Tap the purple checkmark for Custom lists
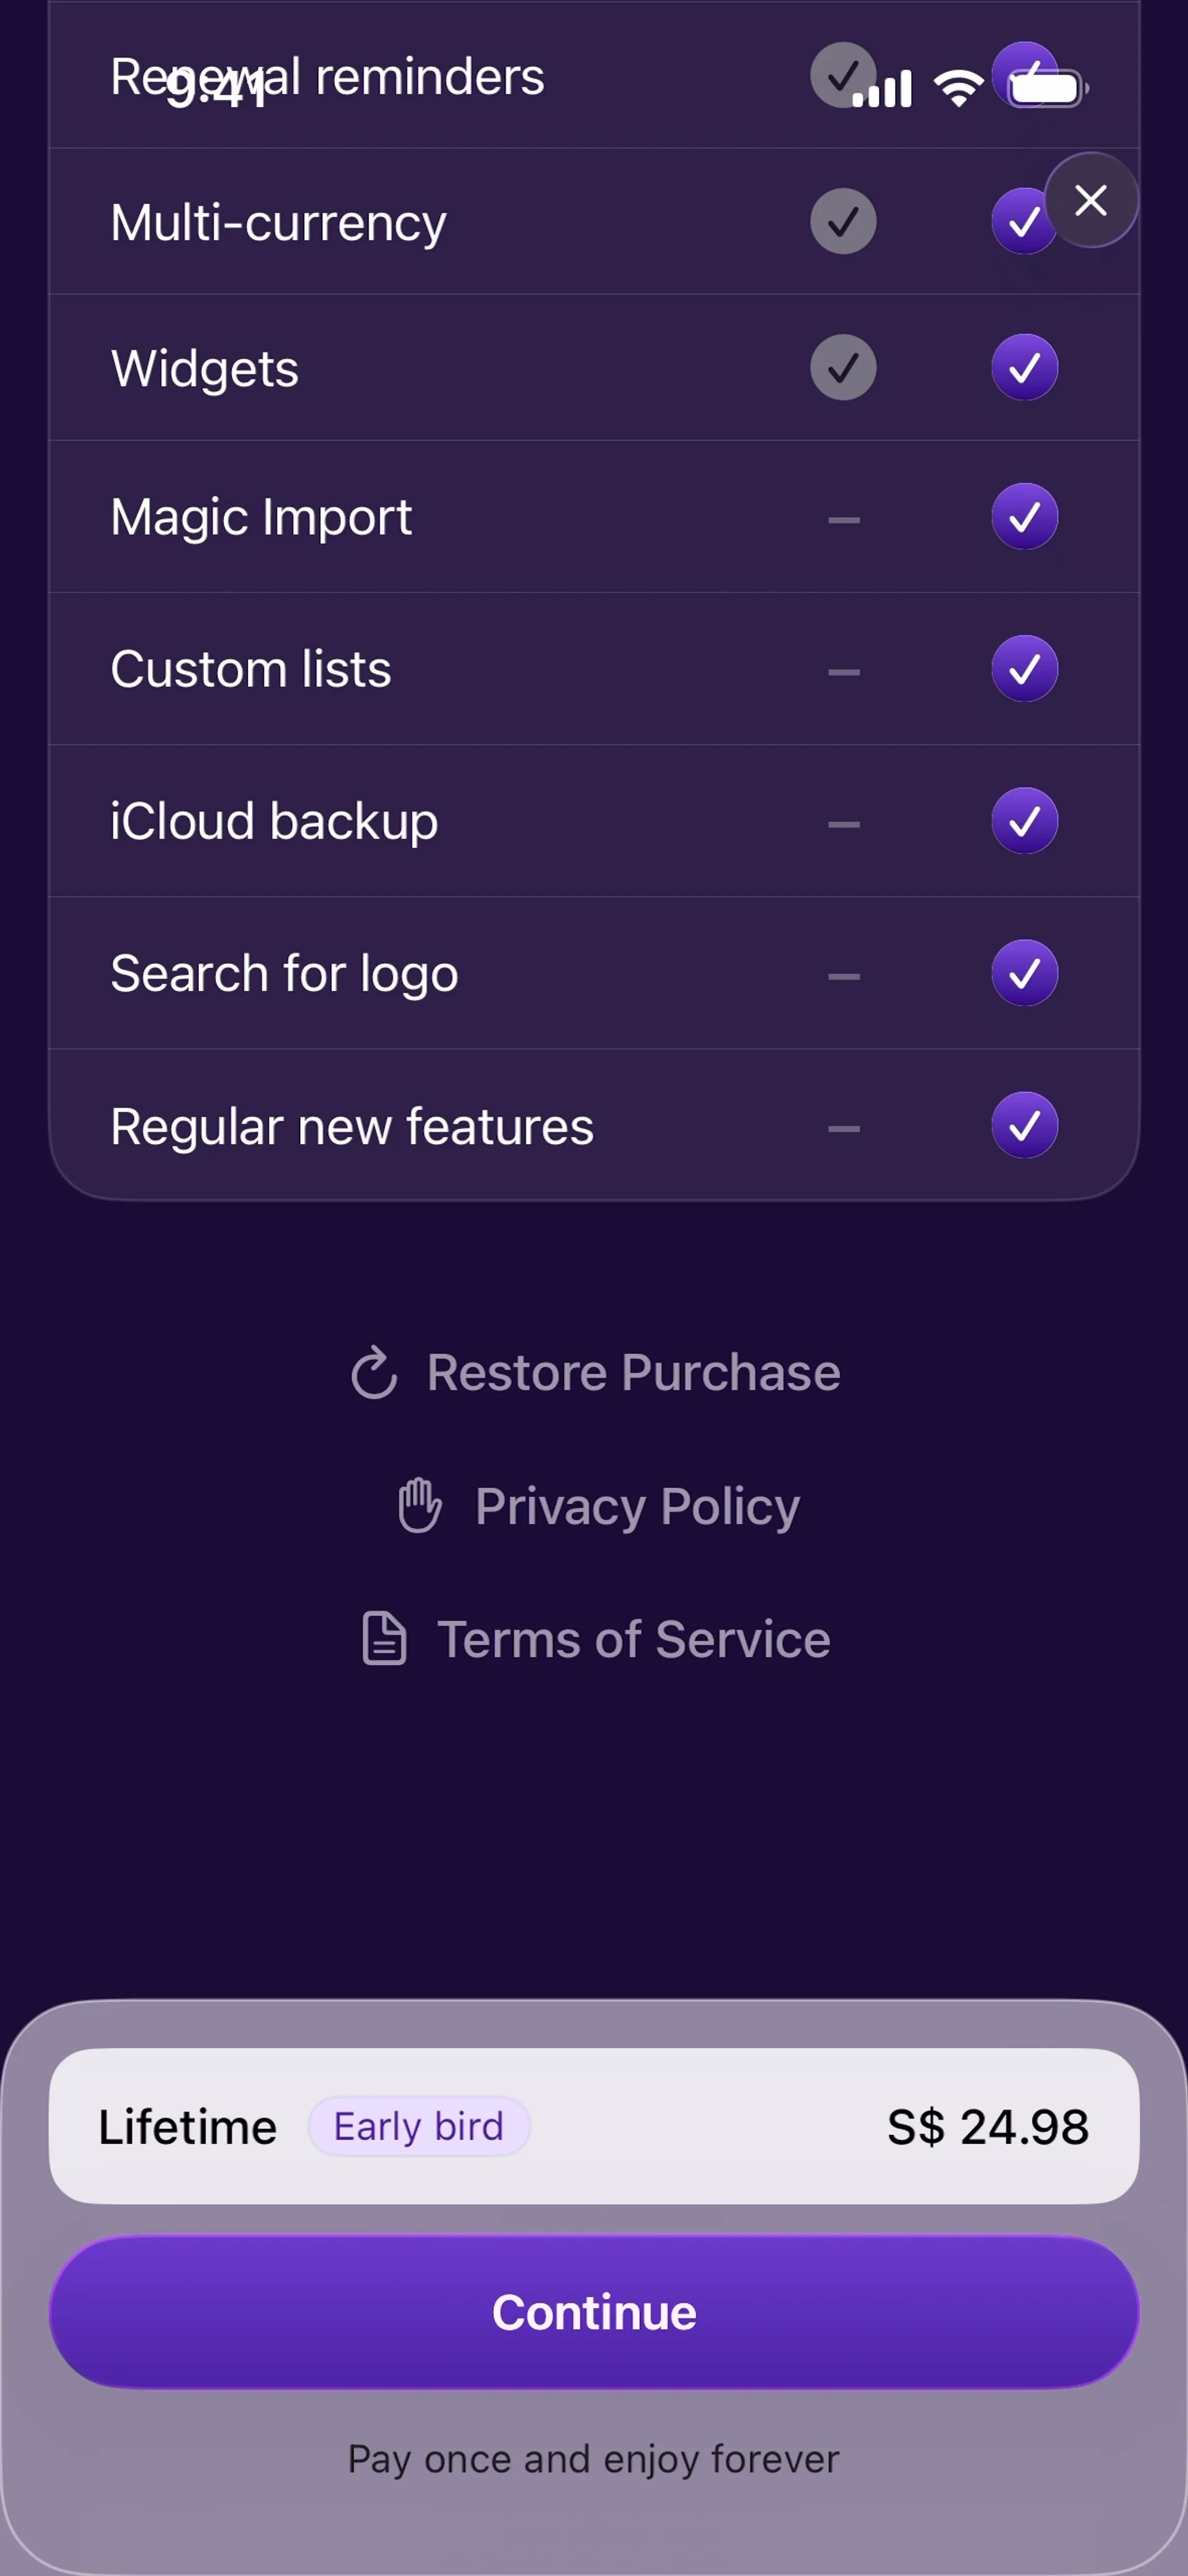Viewport: 1188px width, 2576px height. coord(1024,668)
